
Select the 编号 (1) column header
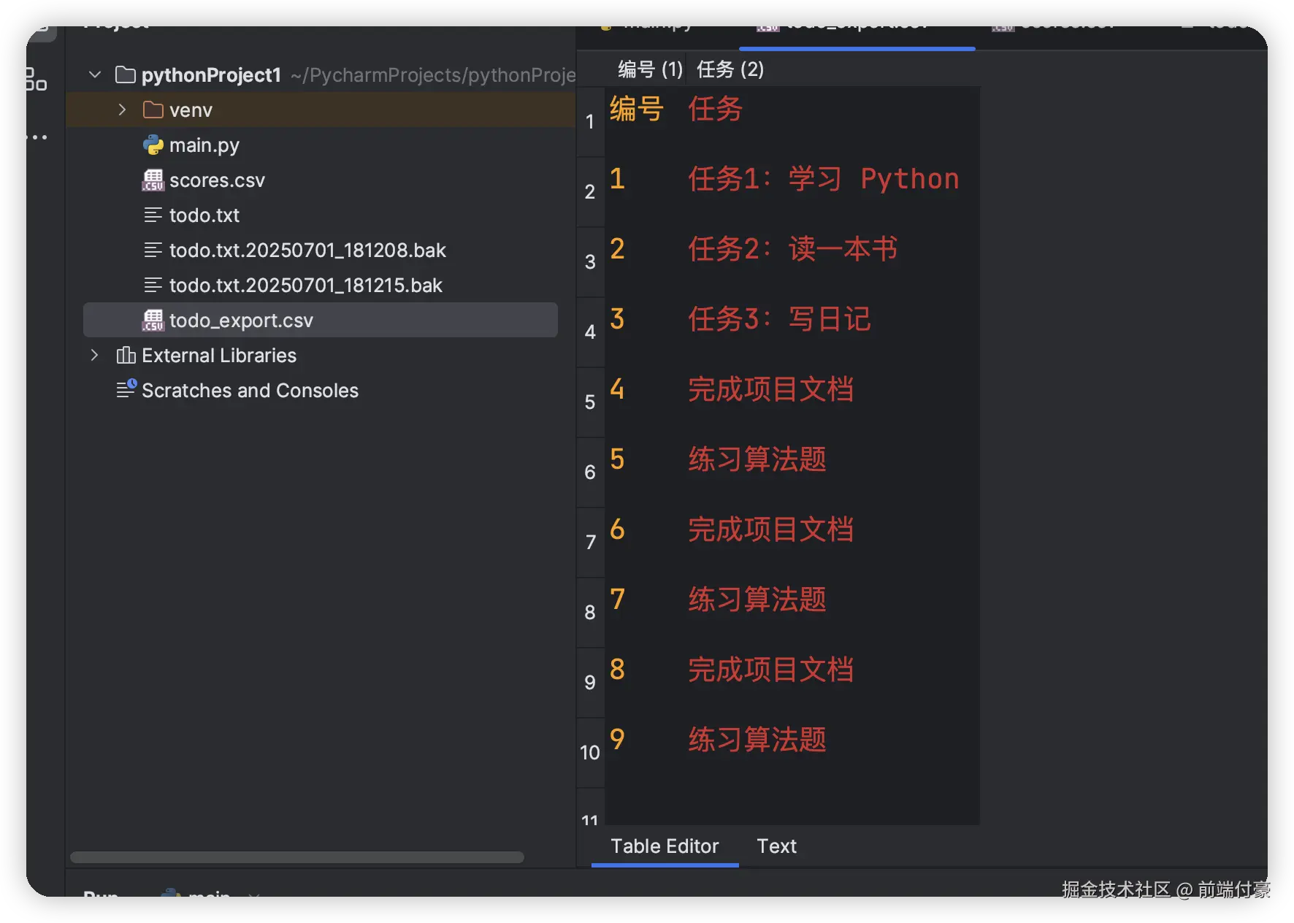point(650,69)
